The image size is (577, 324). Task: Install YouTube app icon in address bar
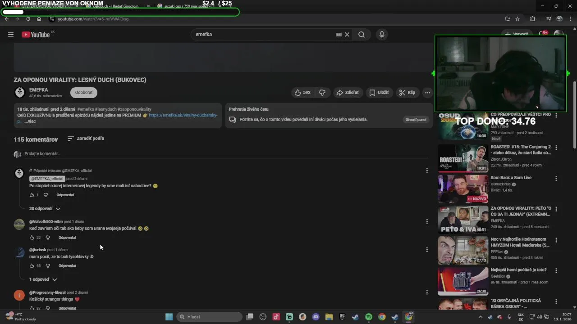(508, 19)
